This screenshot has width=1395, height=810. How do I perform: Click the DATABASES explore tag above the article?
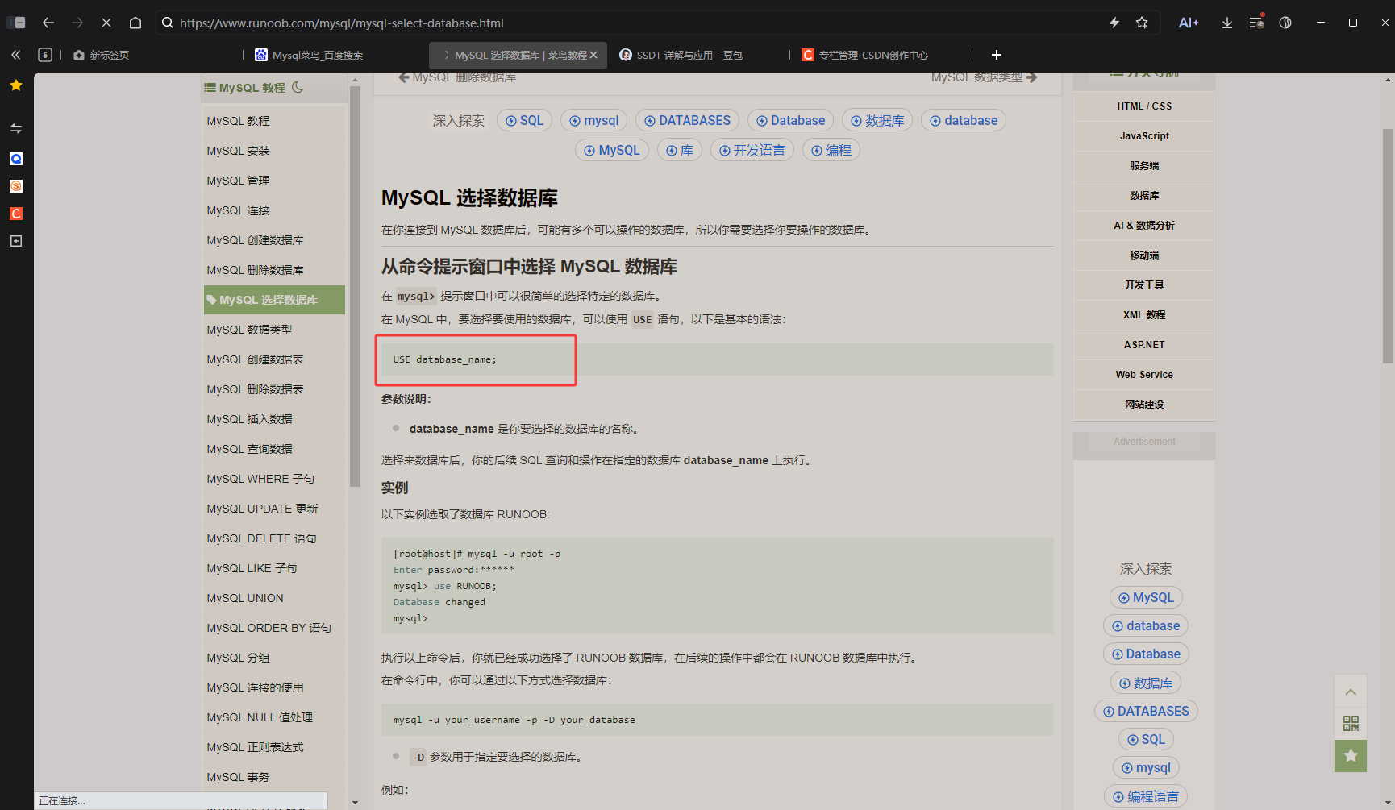tap(687, 120)
